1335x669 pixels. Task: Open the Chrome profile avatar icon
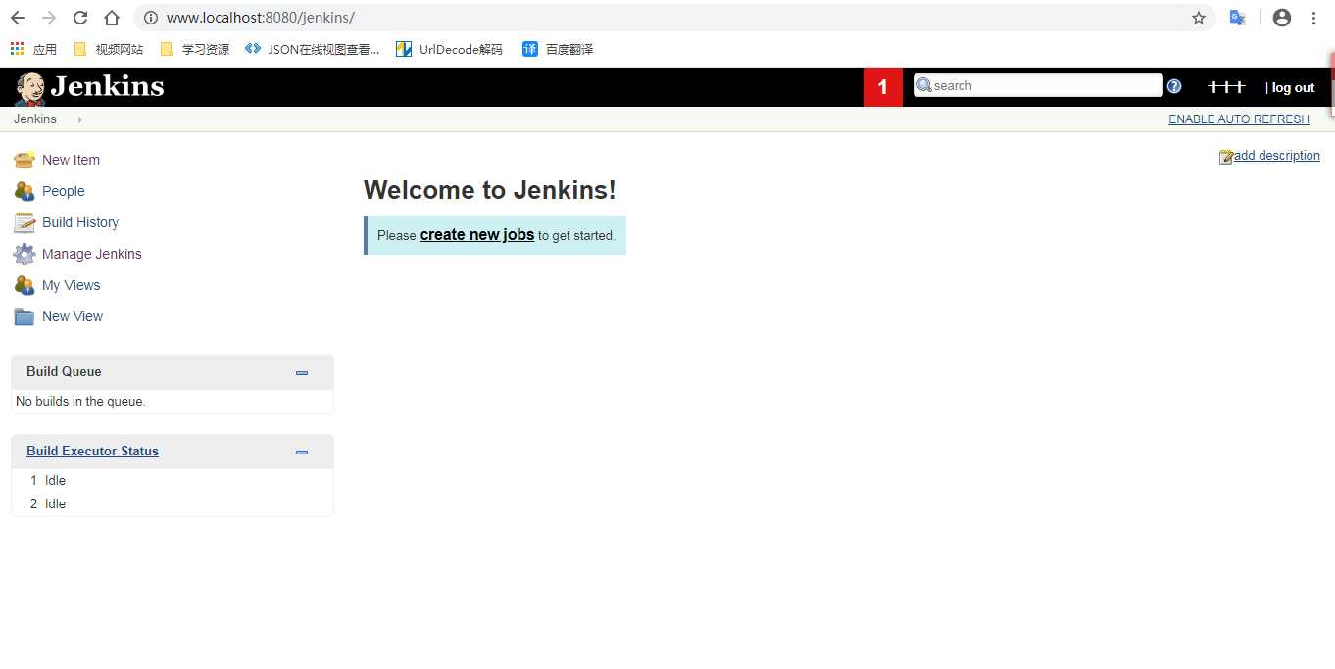point(1281,18)
